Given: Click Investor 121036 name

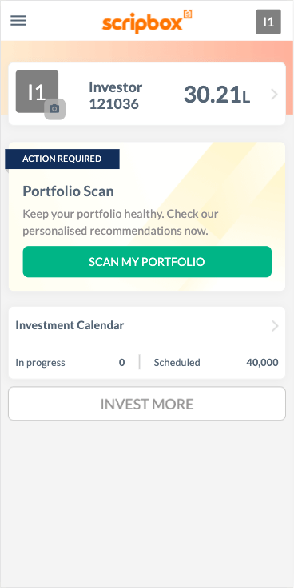Looking at the screenshot, I should pos(116,95).
